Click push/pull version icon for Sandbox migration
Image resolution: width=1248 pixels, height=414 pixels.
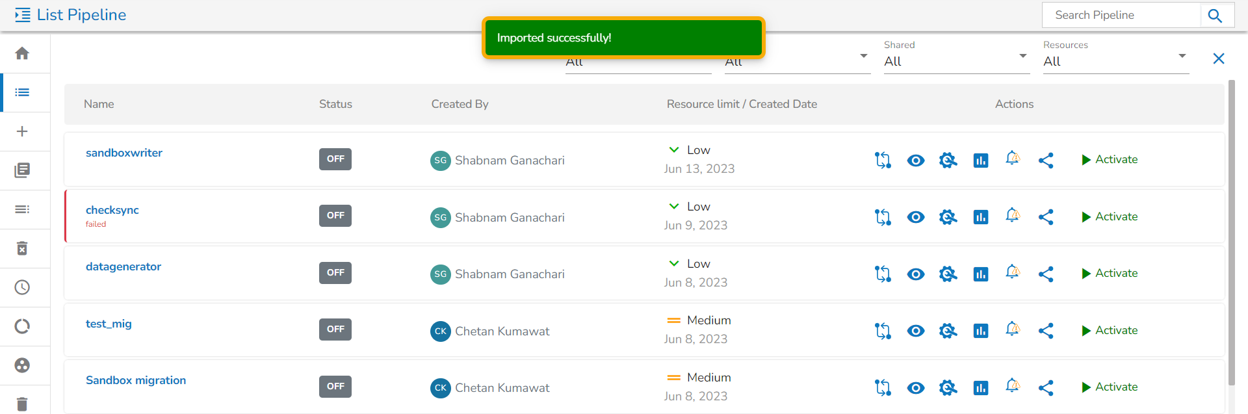(883, 388)
